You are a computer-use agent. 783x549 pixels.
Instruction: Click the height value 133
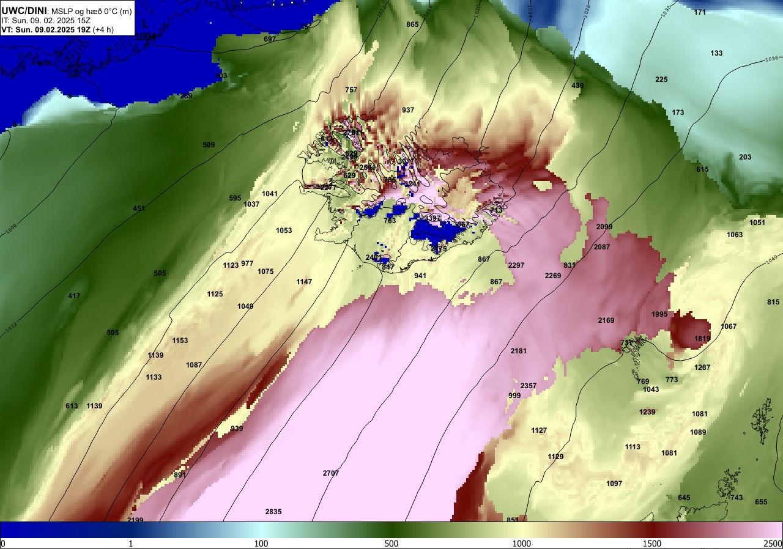click(716, 53)
